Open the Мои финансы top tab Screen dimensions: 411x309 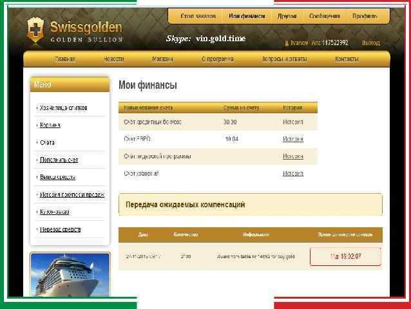click(x=247, y=16)
